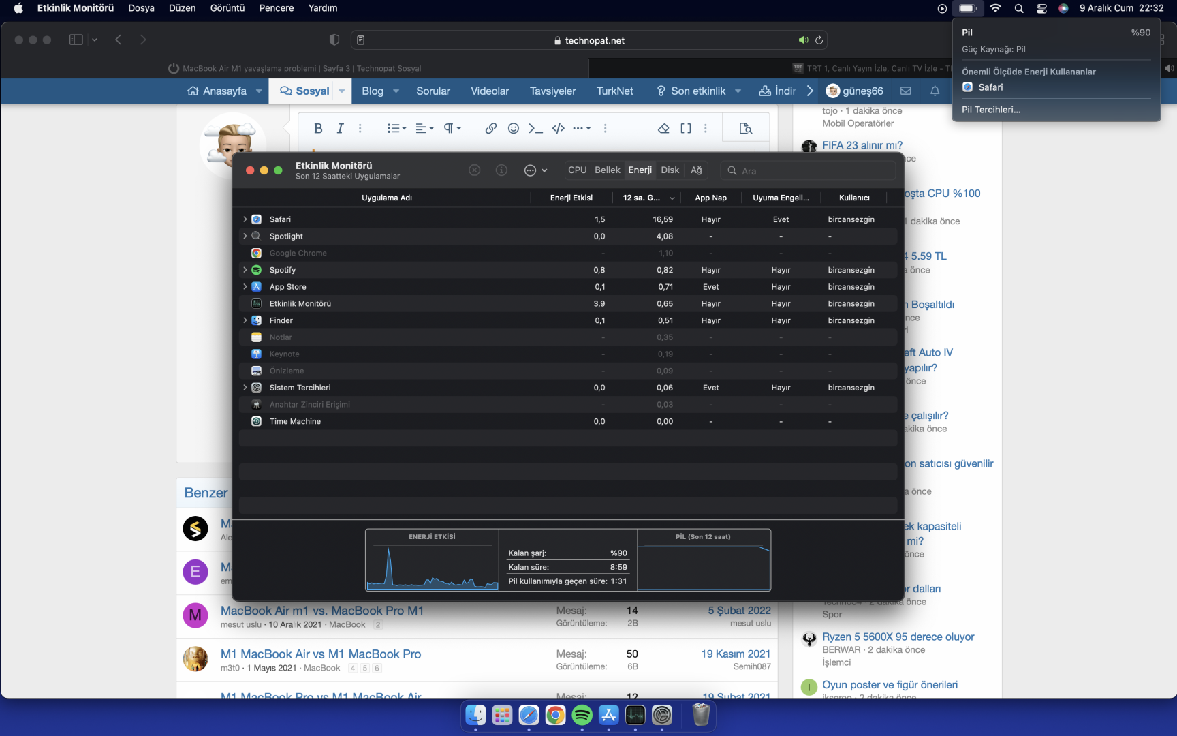
Task: Open the FIFA 23 alınır mı? thread
Action: coord(862,145)
